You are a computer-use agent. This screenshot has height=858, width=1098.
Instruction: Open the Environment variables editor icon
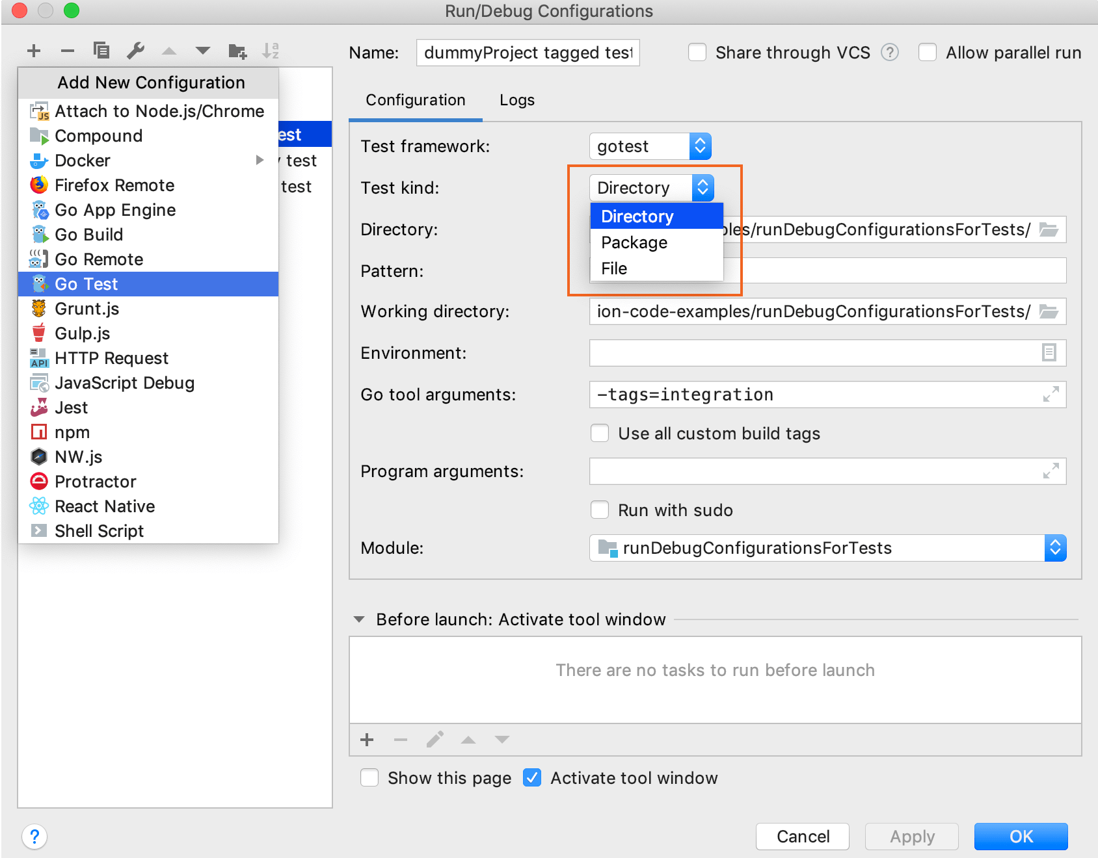[x=1049, y=353]
